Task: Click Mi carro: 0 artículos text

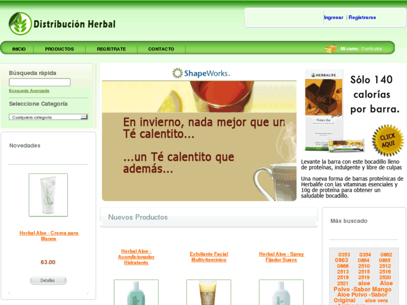Action: (x=361, y=49)
